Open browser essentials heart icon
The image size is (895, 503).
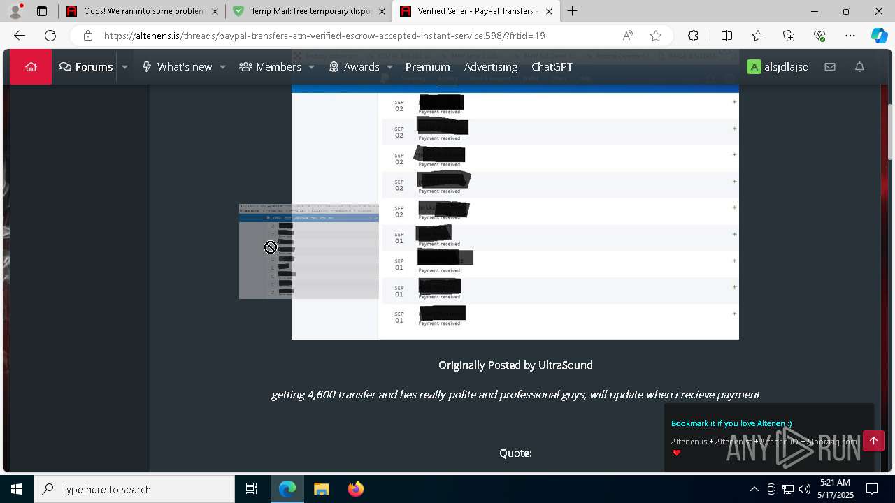[819, 36]
